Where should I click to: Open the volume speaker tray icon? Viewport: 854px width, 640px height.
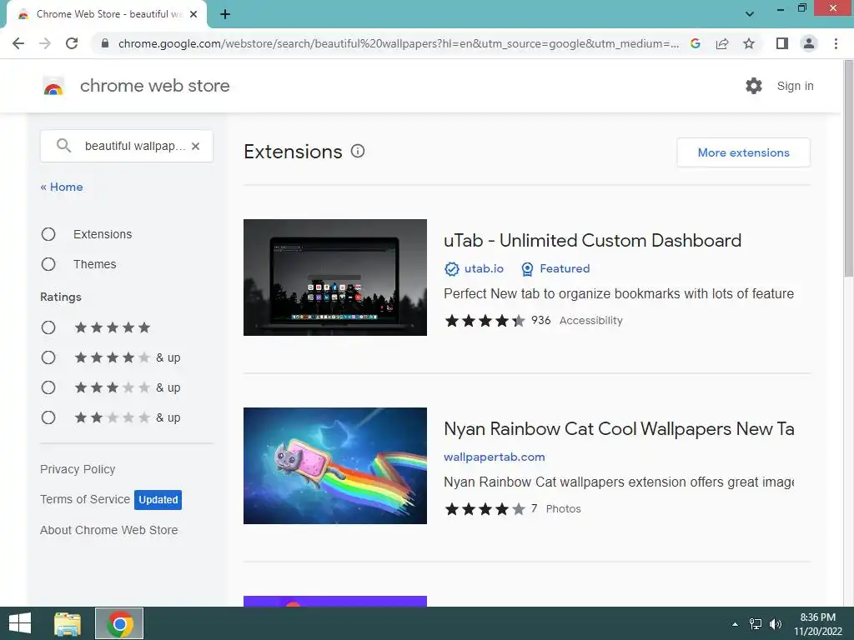pos(776,624)
